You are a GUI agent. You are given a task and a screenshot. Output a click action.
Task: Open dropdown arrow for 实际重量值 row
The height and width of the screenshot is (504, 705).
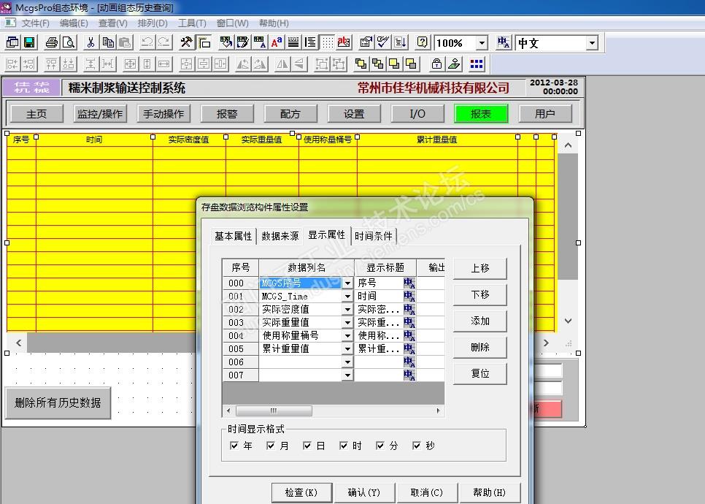tap(347, 322)
